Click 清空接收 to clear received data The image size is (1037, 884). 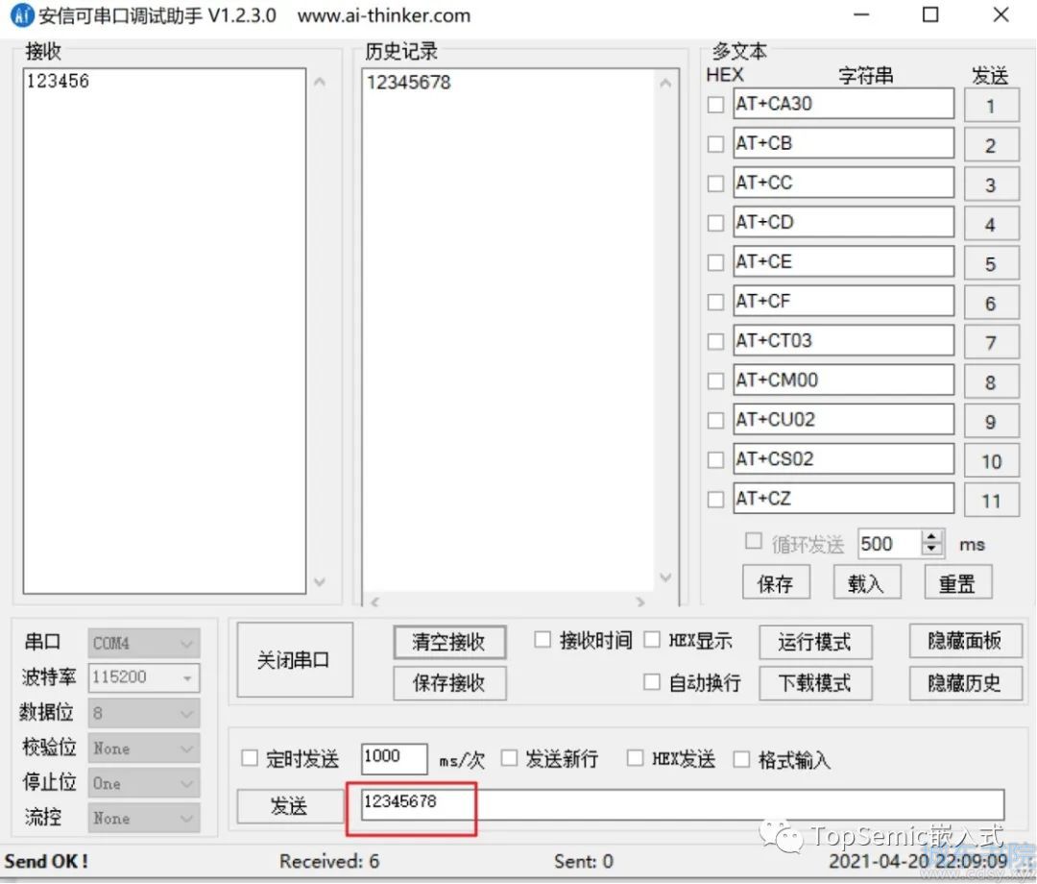(449, 642)
